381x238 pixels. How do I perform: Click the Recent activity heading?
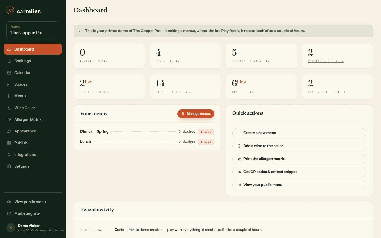(97, 210)
